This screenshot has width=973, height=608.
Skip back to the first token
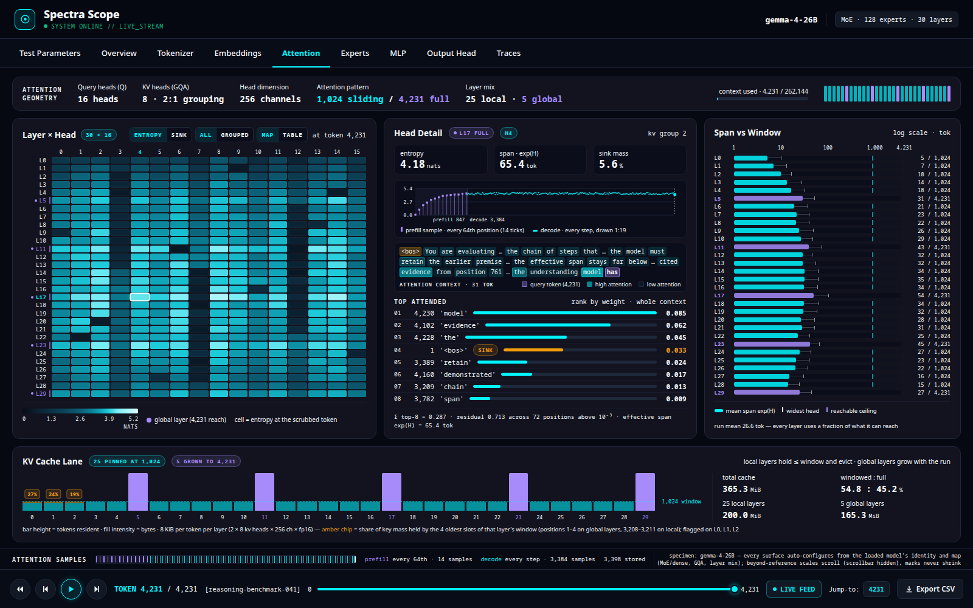pos(20,589)
